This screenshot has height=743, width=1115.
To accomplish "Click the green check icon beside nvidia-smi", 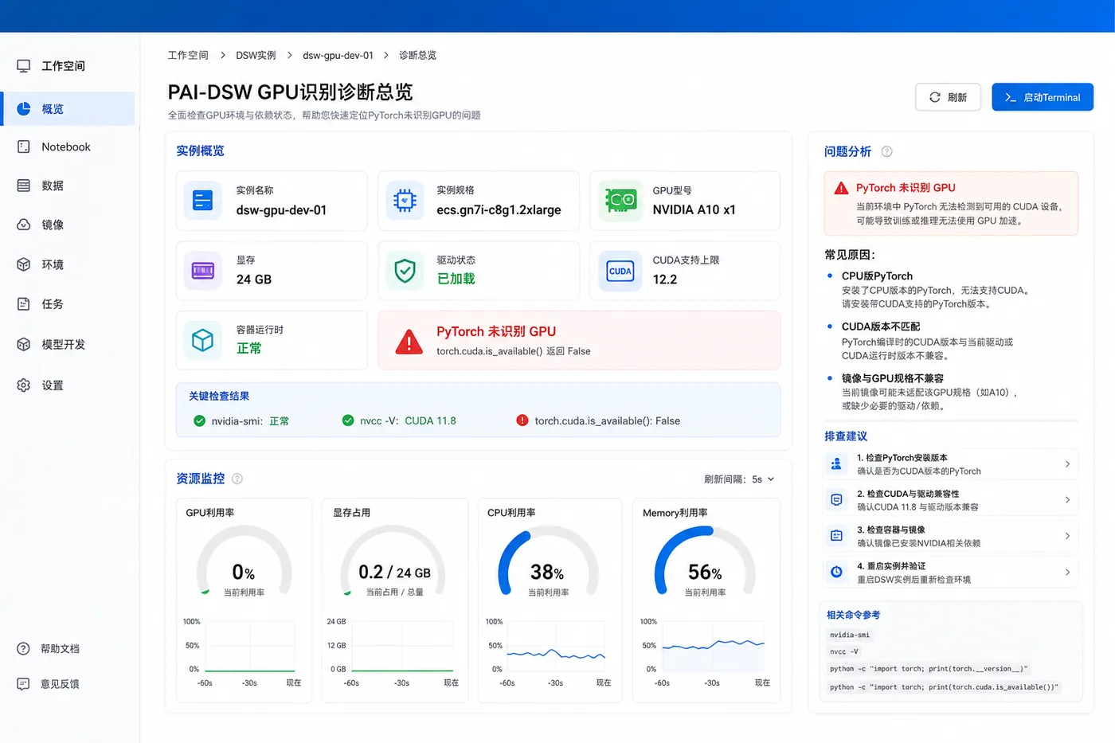I will [x=199, y=420].
